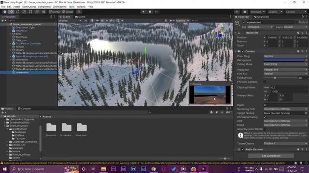309x173 pixels.
Task: Expand the Birds object in Hierarchy
Action: tap(11, 34)
